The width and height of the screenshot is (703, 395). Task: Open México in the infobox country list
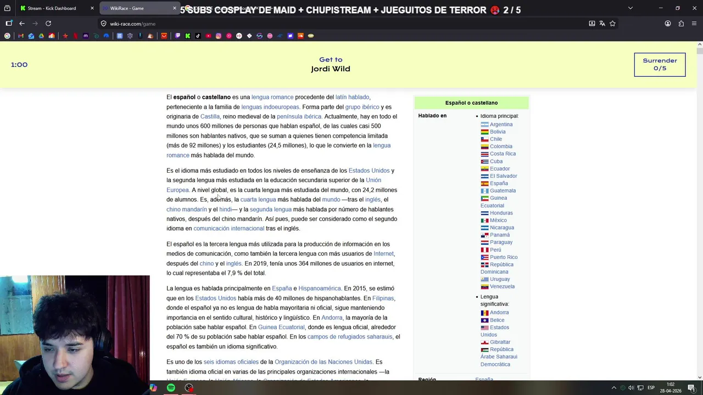(x=498, y=220)
